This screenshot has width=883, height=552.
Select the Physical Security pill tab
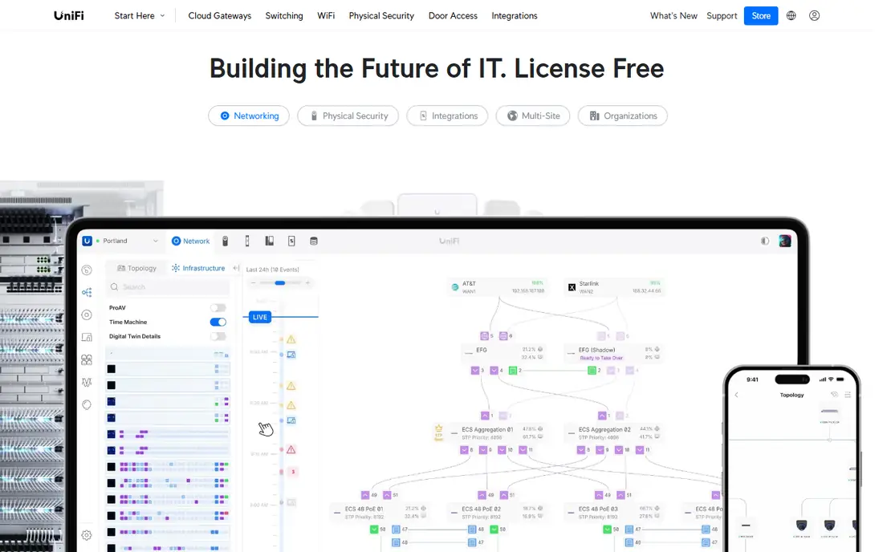coord(348,116)
